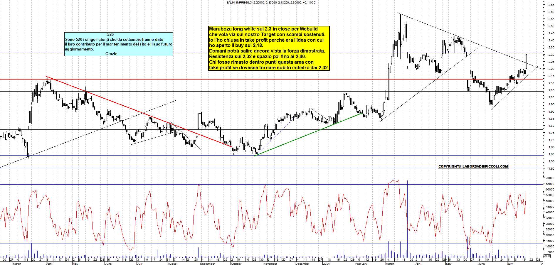Viewport: 555px width, 265px height.
Task: Select 'take profit se dovesse tornare' line
Action: point(269,67)
